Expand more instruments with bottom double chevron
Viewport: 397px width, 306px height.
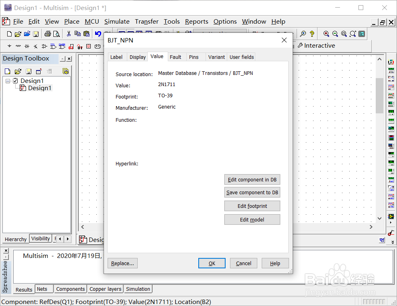pyautogui.click(x=393, y=242)
